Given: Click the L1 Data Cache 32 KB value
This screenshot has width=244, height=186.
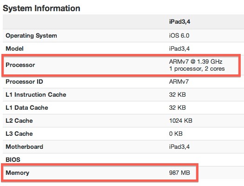Looking at the screenshot, I should click(178, 108).
